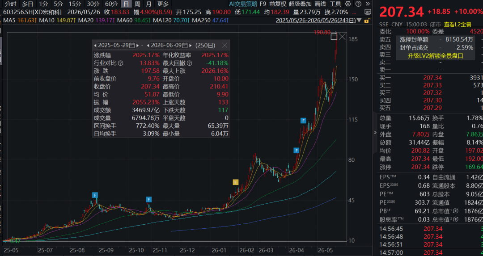
Task: Expand more toolbar options with double-arrow icon
Action: point(368,4)
